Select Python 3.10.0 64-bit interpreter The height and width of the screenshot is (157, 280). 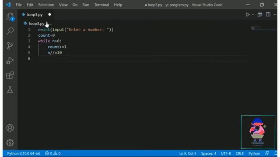[24, 153]
